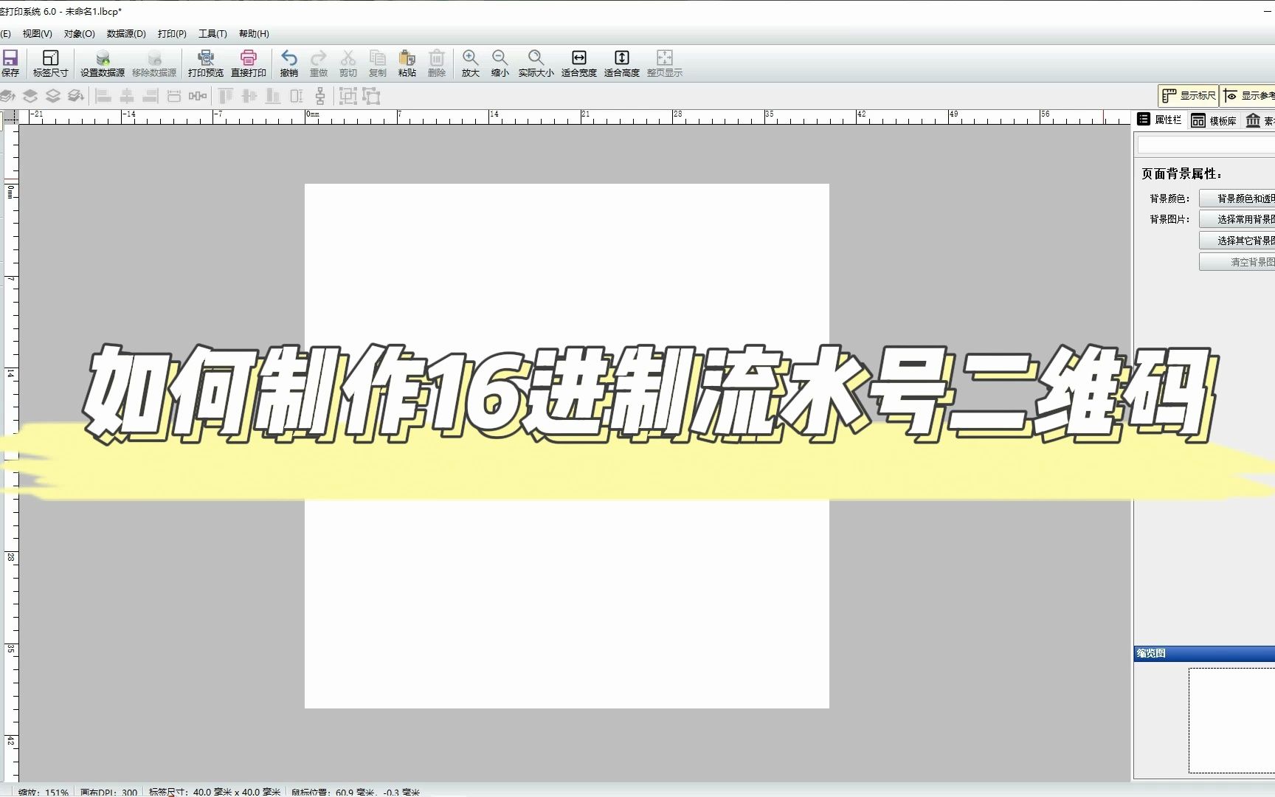Switch to the 模板库 tab

click(1214, 120)
